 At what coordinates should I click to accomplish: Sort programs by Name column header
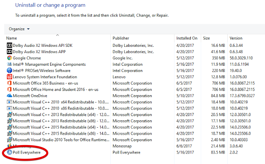[12, 38]
